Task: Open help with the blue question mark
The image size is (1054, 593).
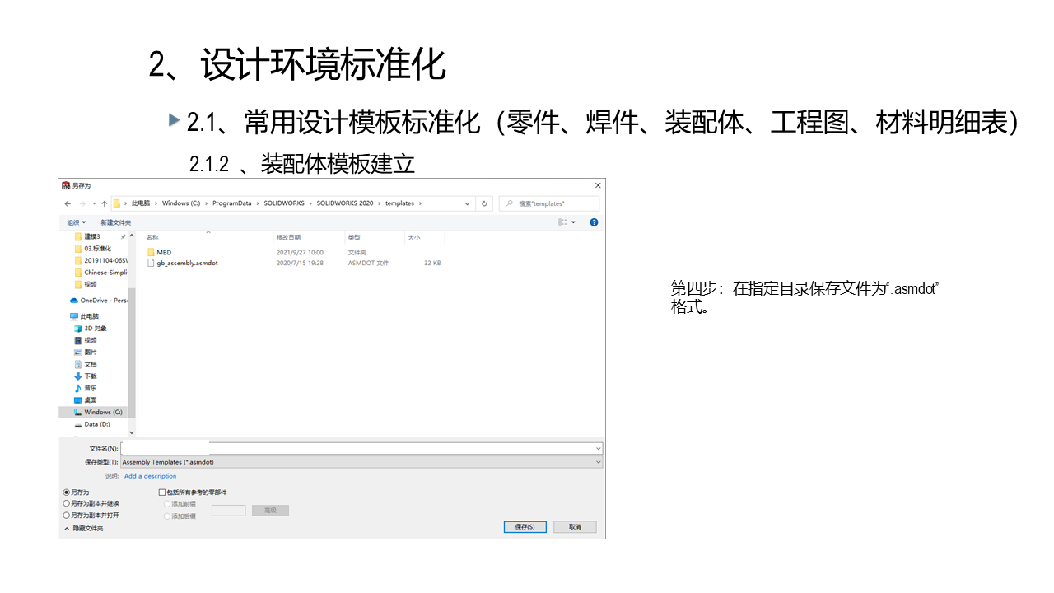Action: coord(594,222)
